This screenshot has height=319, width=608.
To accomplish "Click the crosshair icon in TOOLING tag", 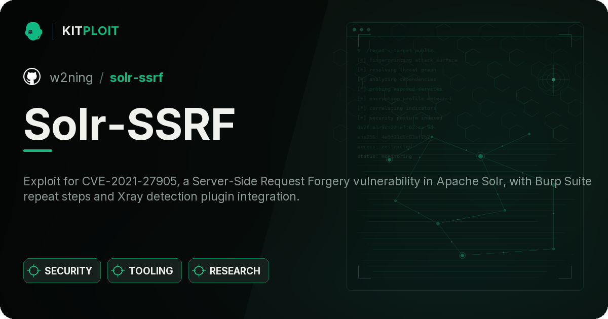I will coord(118,271).
